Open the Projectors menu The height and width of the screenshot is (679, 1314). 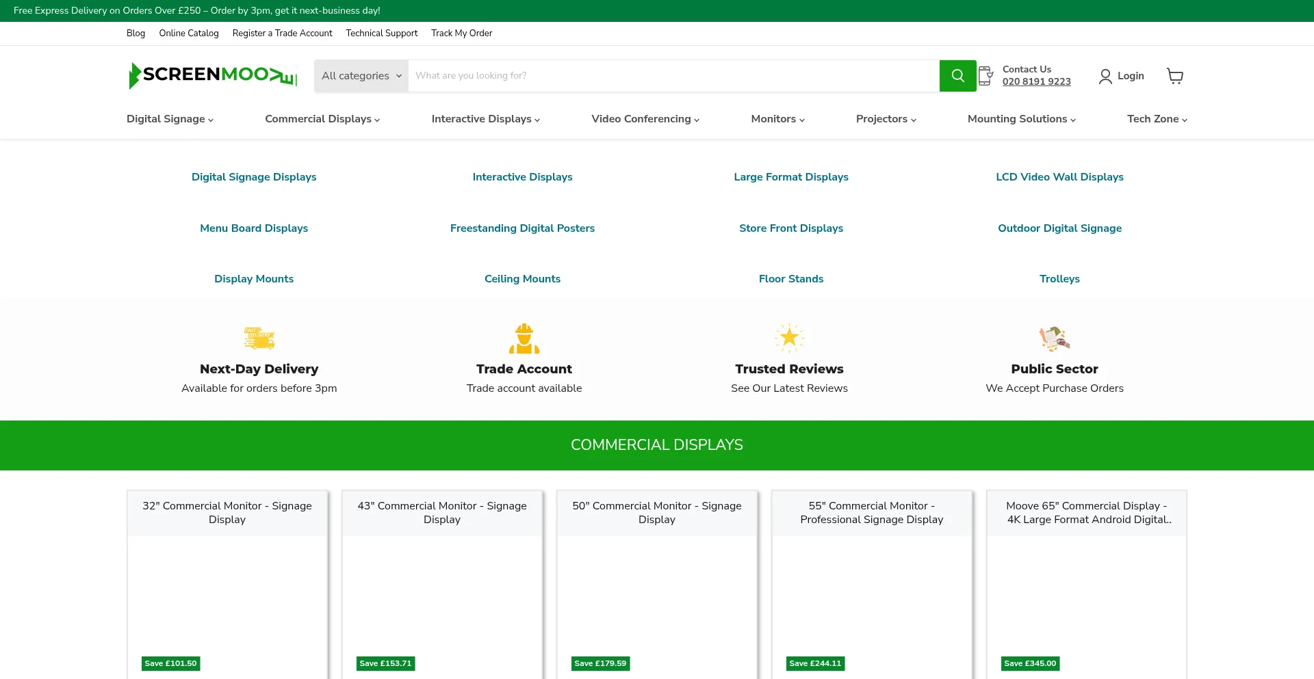pos(886,119)
